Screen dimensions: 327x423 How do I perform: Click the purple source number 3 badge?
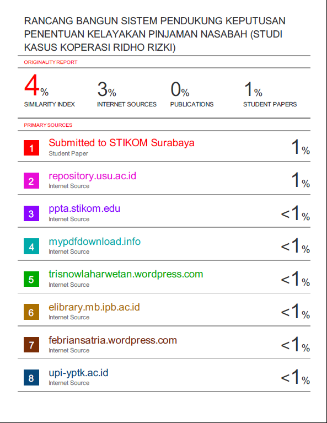pos(31,213)
